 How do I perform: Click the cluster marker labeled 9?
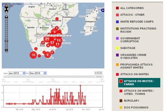coord(54,32)
